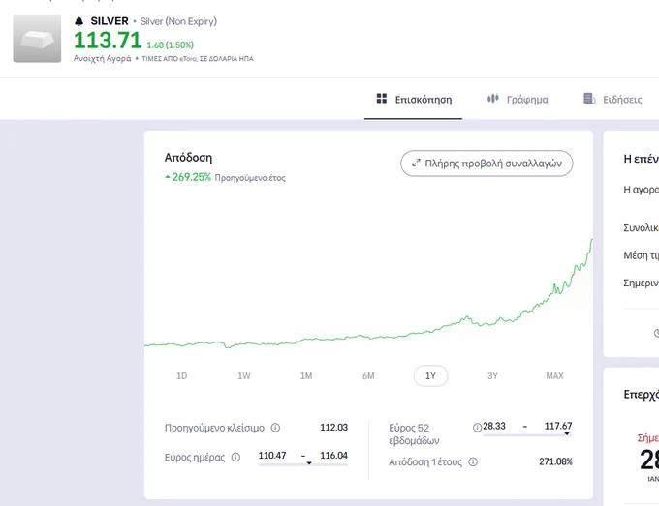Image resolution: width=659 pixels, height=506 pixels.
Task: Click info icon beside Απόδοση 1 έτους
Action: pos(473,461)
